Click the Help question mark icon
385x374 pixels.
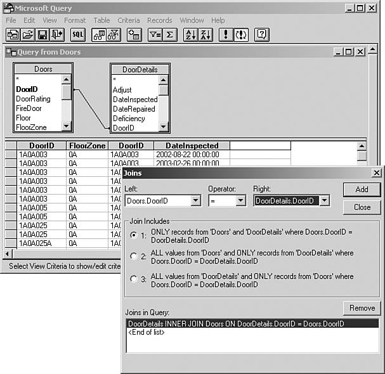[x=262, y=35]
